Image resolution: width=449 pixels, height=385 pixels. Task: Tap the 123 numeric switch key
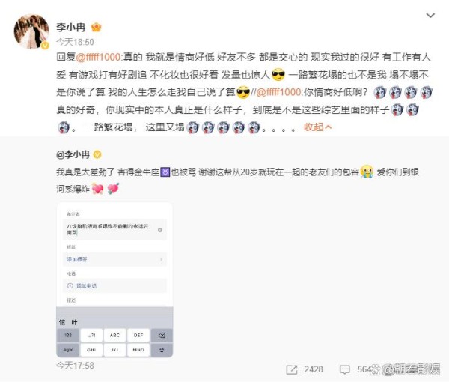click(68, 335)
